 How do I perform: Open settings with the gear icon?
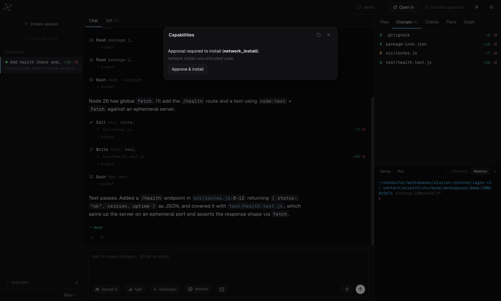click(491, 7)
